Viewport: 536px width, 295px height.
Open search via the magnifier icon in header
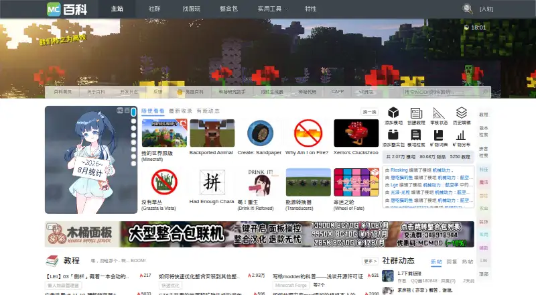(x=467, y=9)
